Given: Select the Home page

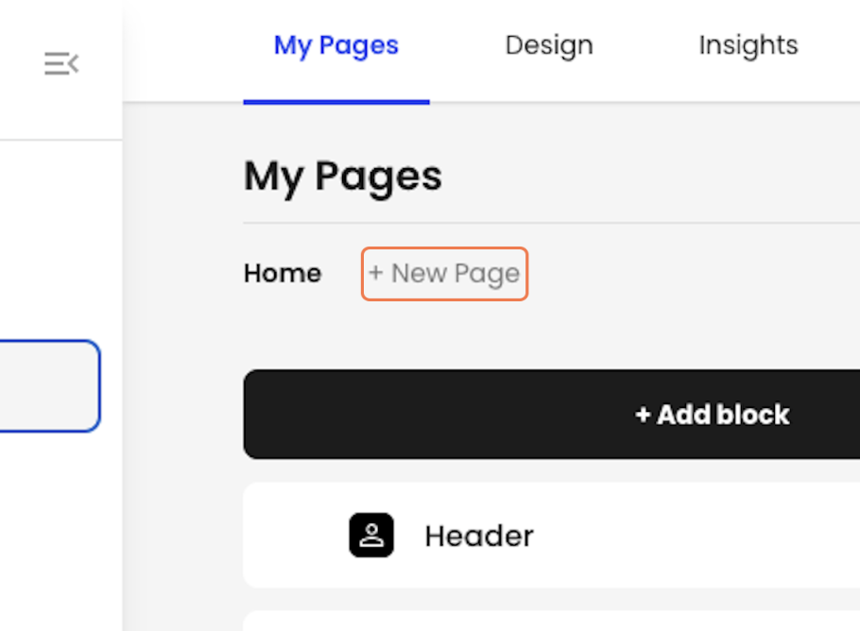Looking at the screenshot, I should pos(283,273).
